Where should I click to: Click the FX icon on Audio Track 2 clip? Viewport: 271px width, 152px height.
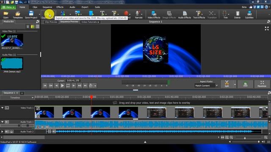tap(50, 131)
